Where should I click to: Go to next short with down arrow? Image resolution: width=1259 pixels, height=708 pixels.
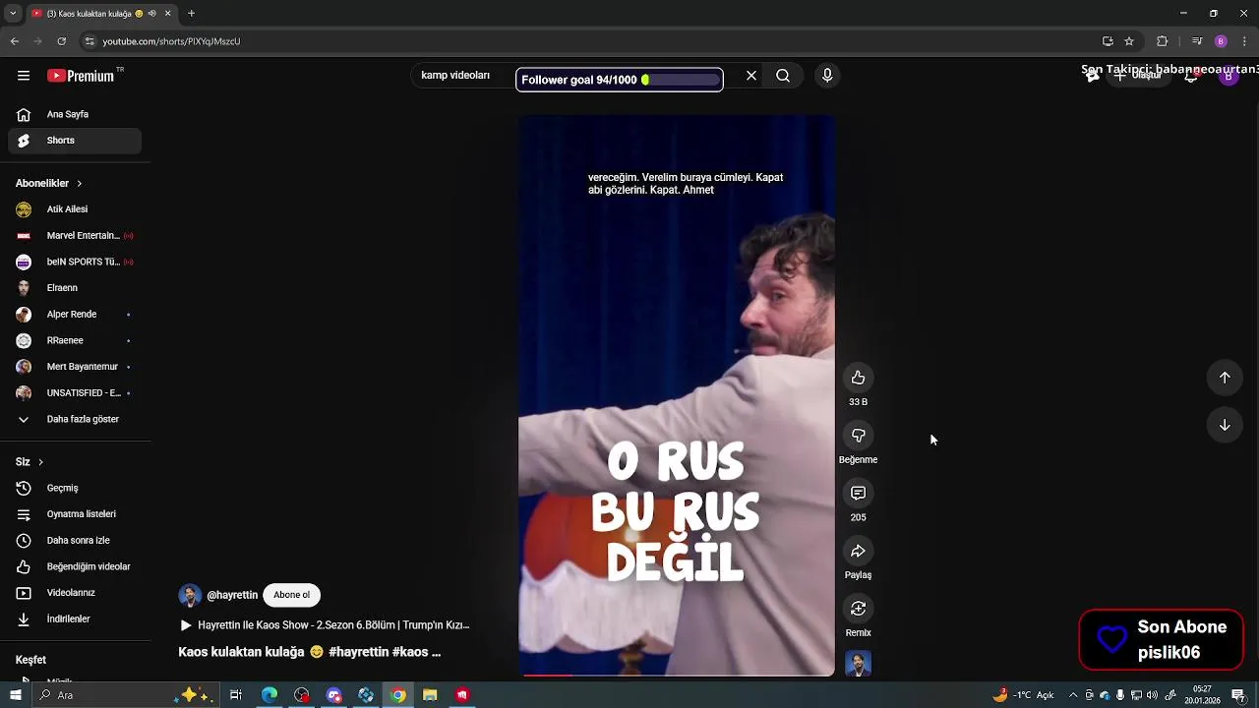(1225, 425)
